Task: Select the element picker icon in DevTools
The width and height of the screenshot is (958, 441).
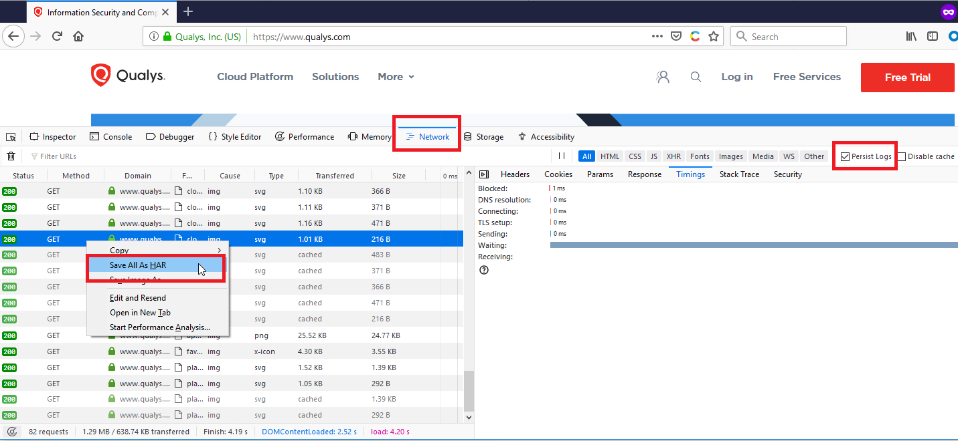Action: pos(11,136)
